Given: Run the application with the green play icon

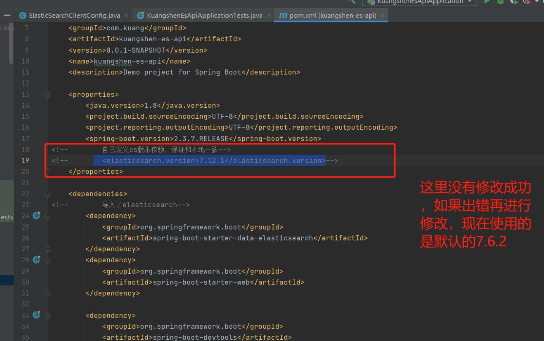Looking at the screenshot, I should (487, 2).
